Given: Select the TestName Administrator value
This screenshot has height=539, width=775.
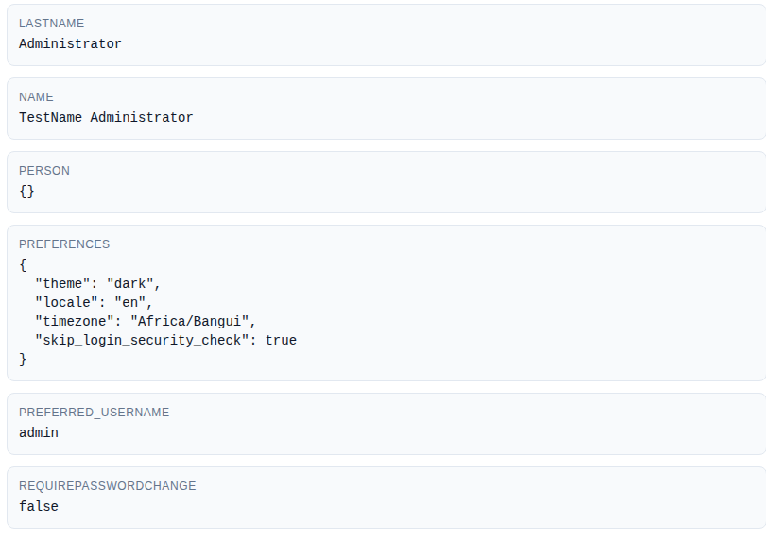Looking at the screenshot, I should [x=106, y=118].
